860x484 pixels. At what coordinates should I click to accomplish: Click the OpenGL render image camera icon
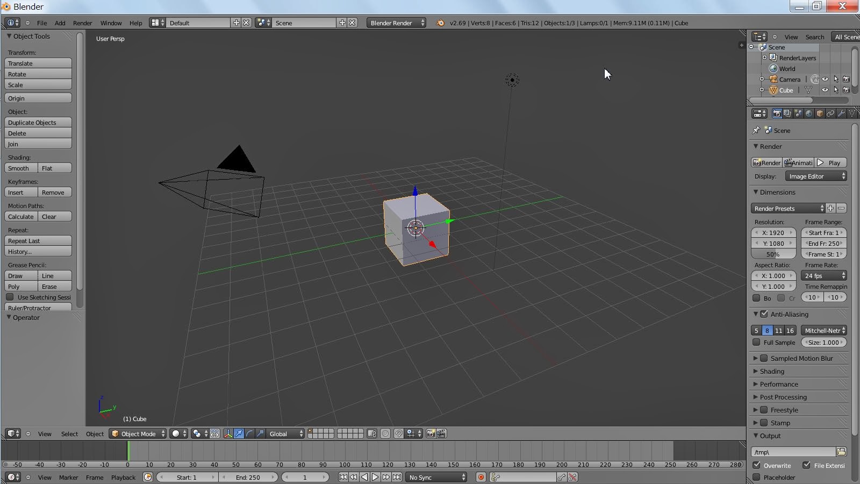tap(431, 433)
